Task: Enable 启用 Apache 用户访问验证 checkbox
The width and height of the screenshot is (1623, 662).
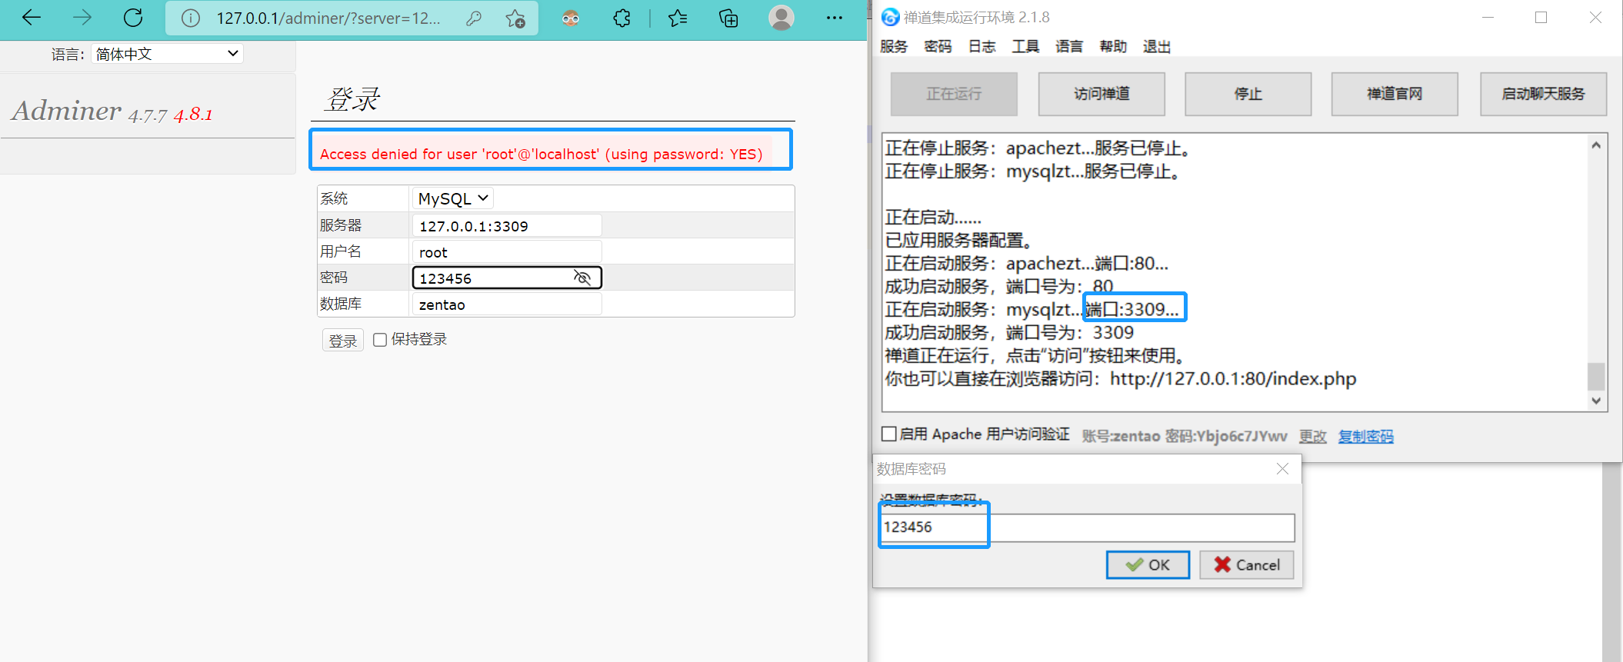Action: [x=889, y=434]
